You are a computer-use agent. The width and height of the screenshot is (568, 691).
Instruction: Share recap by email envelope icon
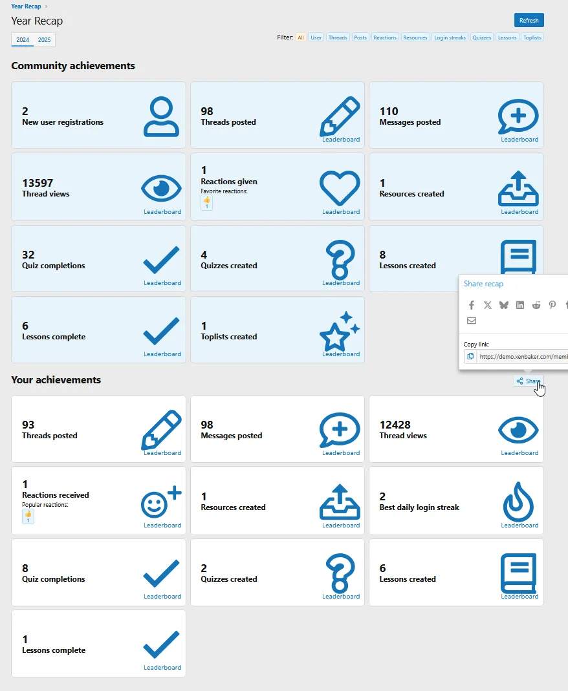(x=472, y=321)
